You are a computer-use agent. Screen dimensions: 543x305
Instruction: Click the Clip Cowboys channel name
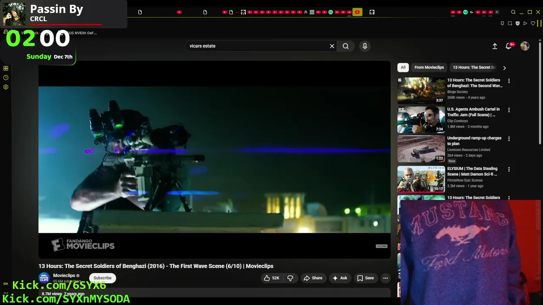point(458,121)
